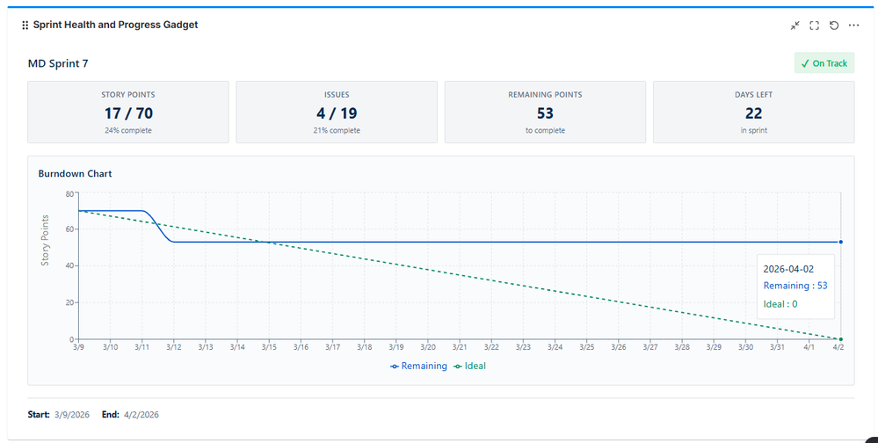The image size is (878, 443).
Task: Click the tooltip Remaining : 53 value
Action: click(x=795, y=286)
